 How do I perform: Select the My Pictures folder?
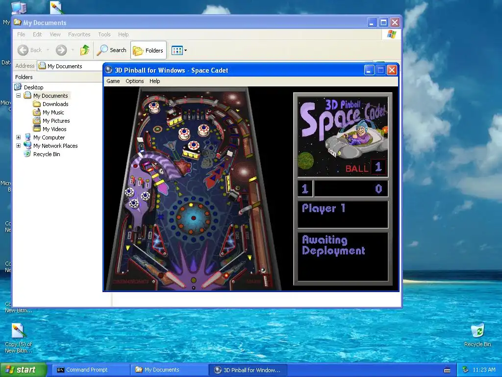pos(56,121)
